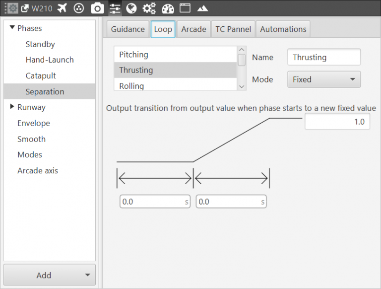Select Pitching in the loop list
This screenshot has height=289, width=381.
point(175,55)
